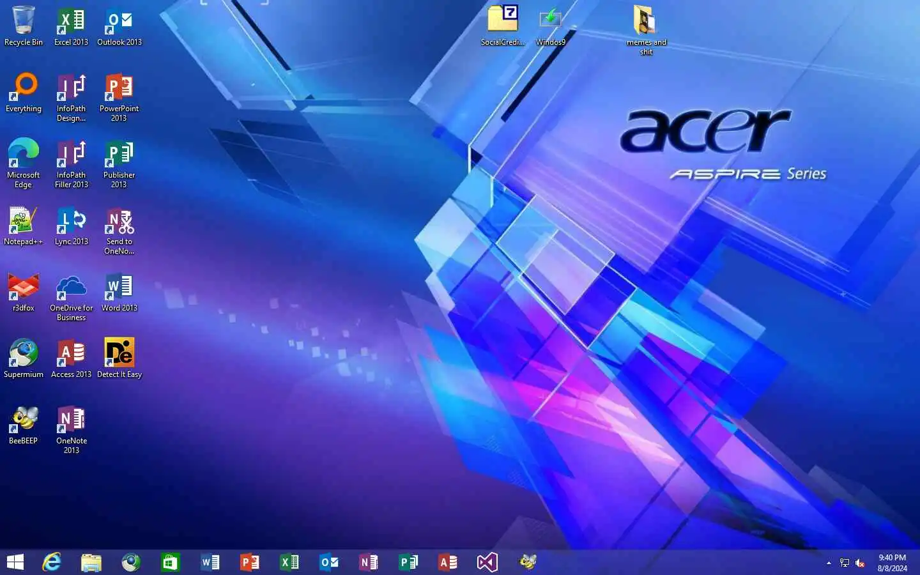Select Send to OneNote shortcut

point(119,230)
